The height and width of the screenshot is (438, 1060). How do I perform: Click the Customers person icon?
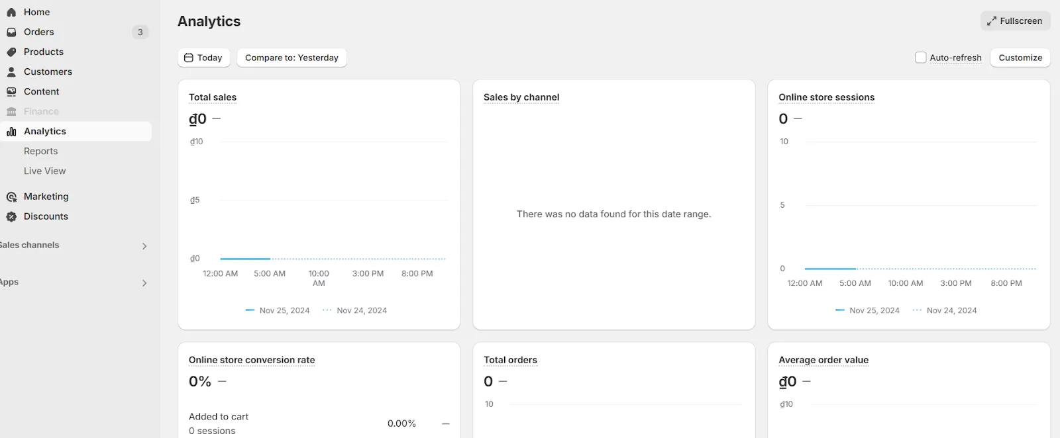[11, 71]
